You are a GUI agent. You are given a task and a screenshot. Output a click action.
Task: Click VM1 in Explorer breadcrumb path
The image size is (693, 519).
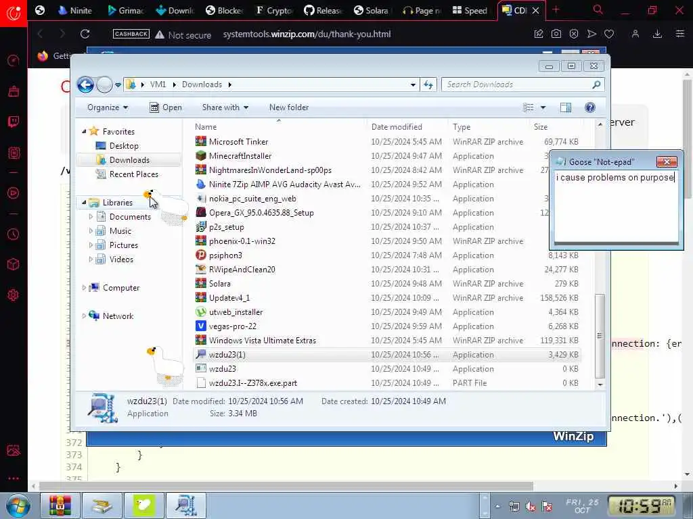[158, 84]
